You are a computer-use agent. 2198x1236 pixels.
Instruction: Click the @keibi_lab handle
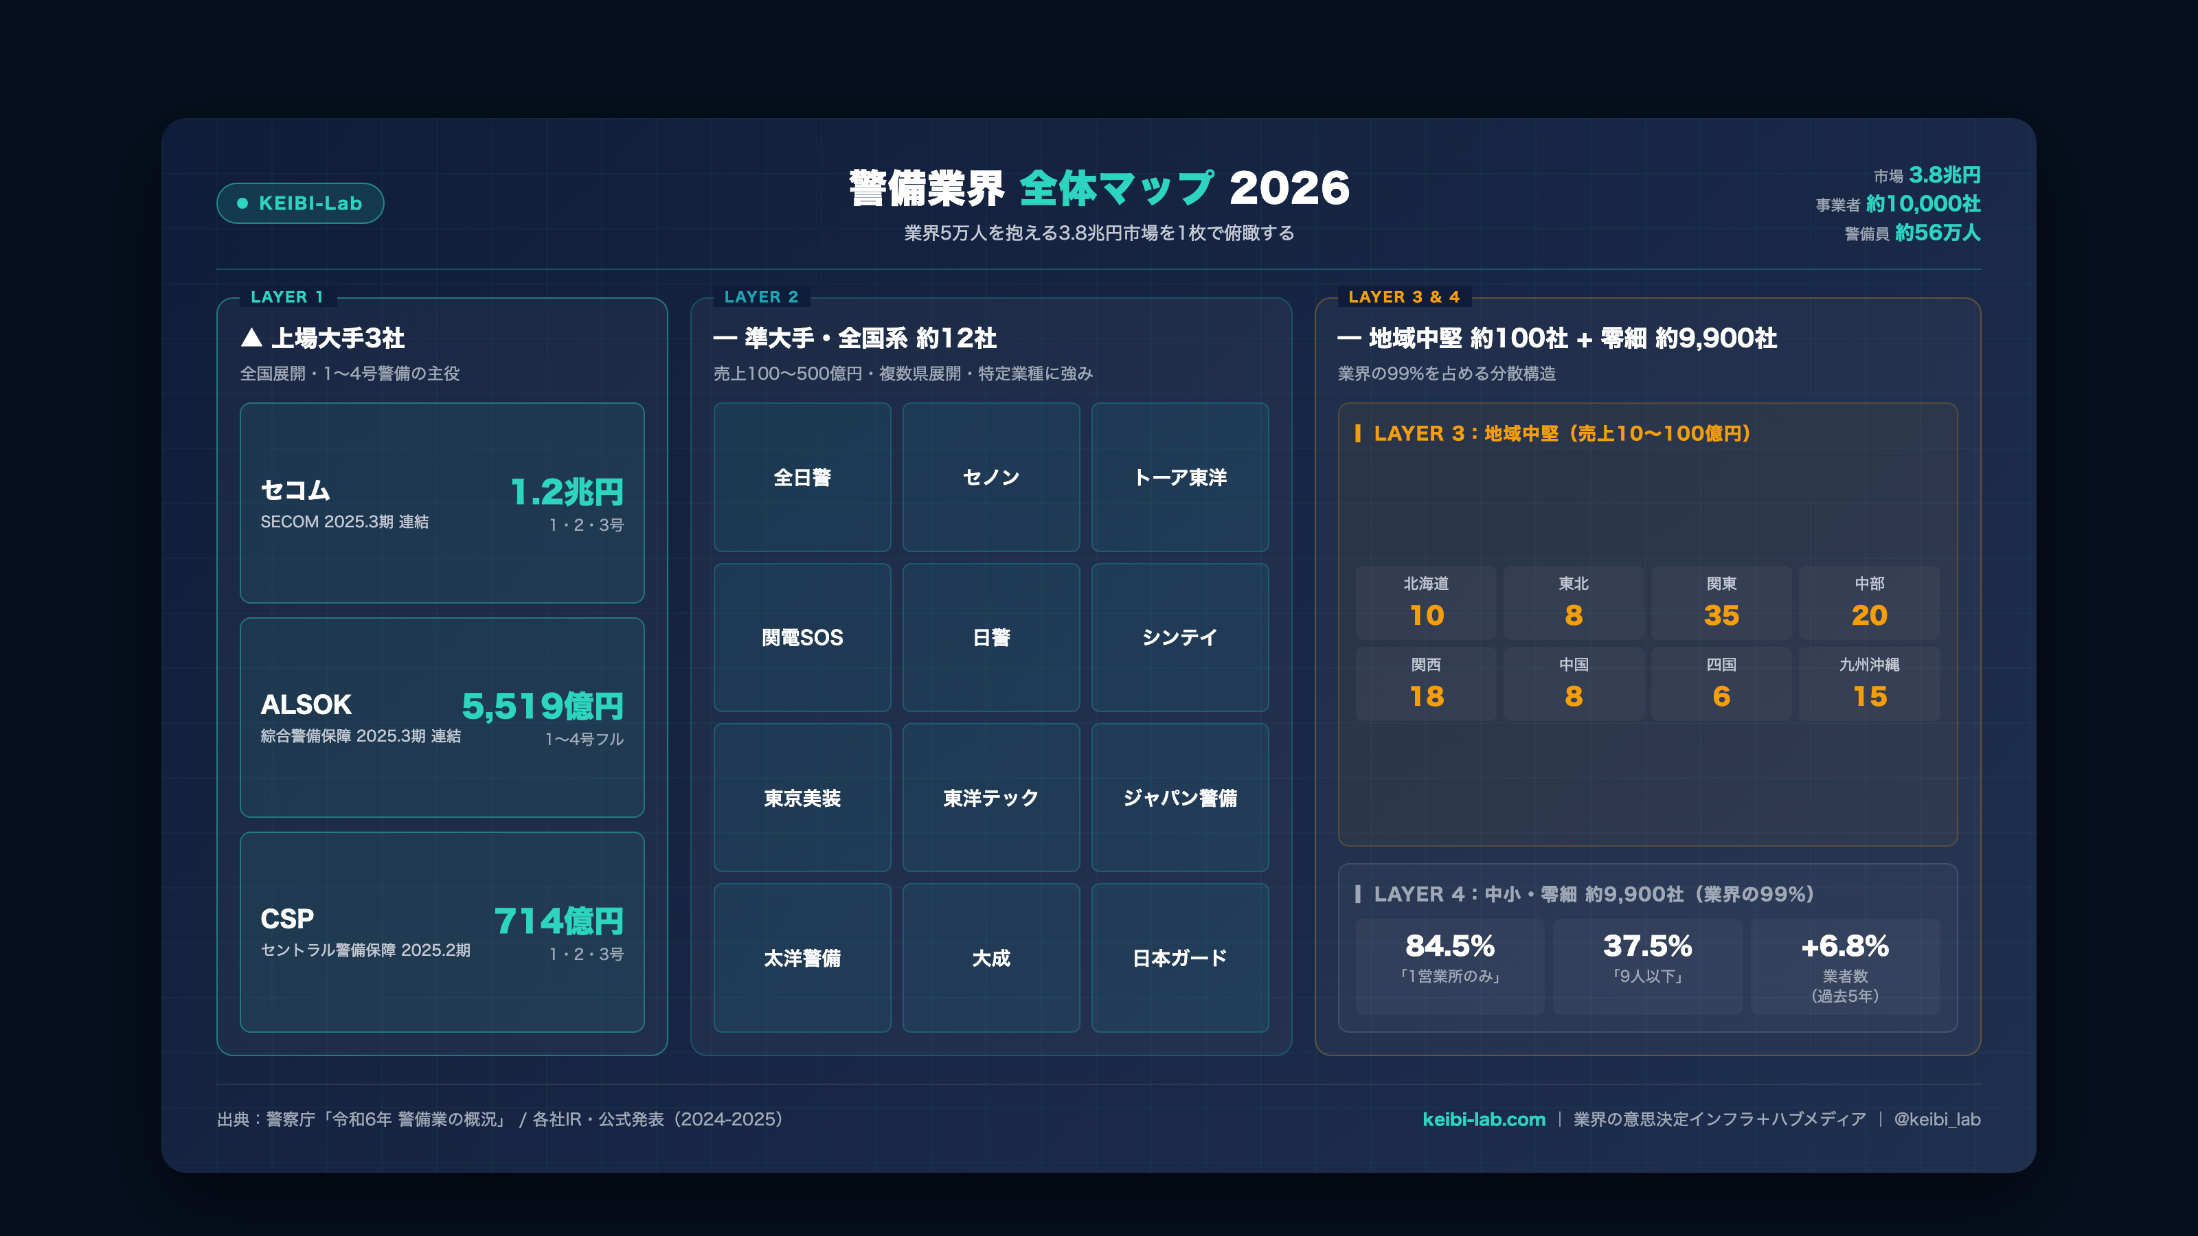[x=1937, y=1119]
